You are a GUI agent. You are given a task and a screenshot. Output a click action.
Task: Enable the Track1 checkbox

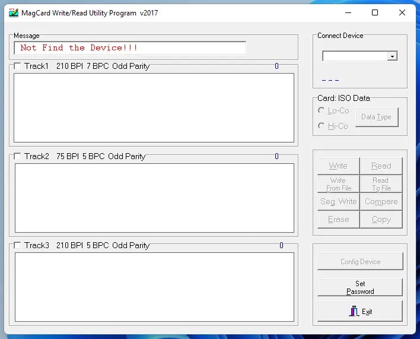tap(17, 66)
